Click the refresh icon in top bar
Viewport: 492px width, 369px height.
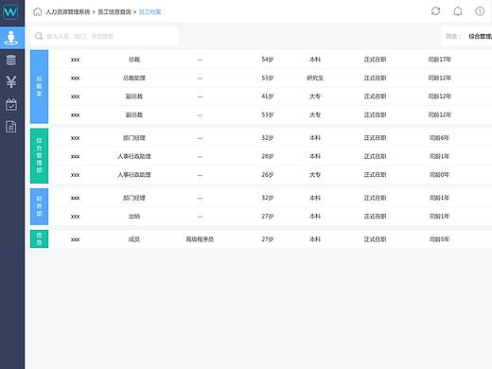[435, 11]
